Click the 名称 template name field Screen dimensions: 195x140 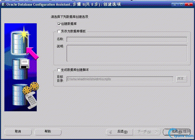[127, 39]
